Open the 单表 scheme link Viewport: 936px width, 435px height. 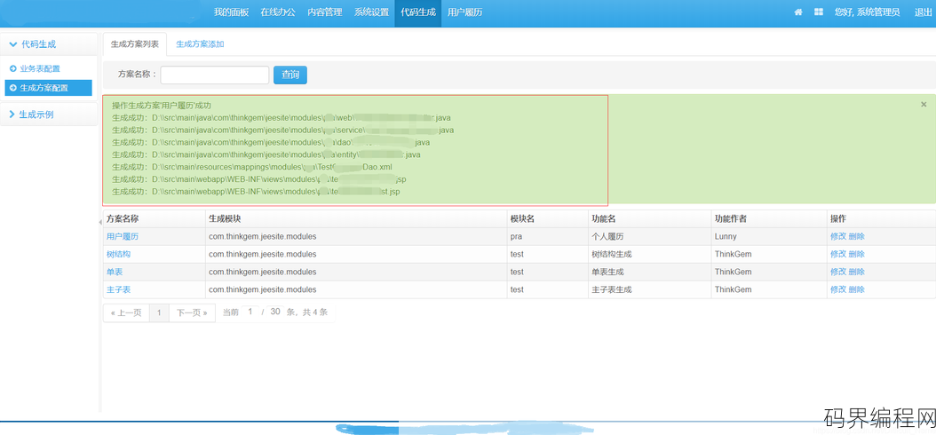(x=115, y=273)
